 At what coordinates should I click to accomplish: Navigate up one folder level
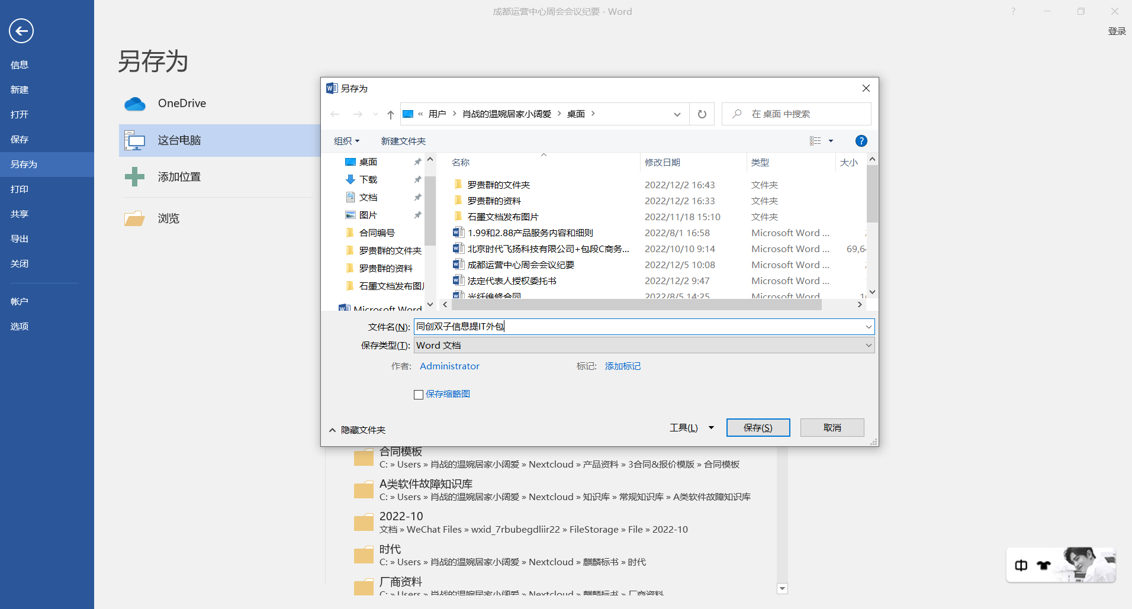[x=390, y=114]
